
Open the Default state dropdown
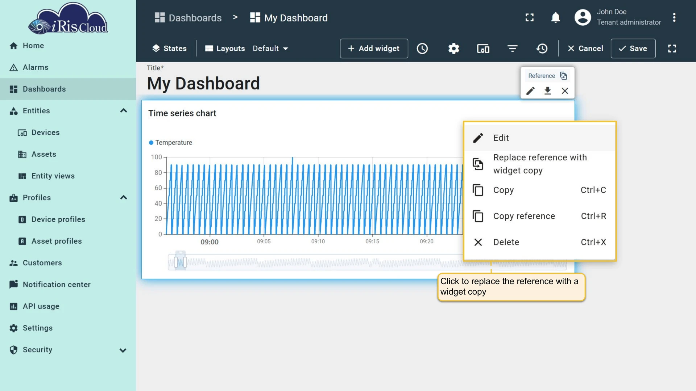click(270, 49)
